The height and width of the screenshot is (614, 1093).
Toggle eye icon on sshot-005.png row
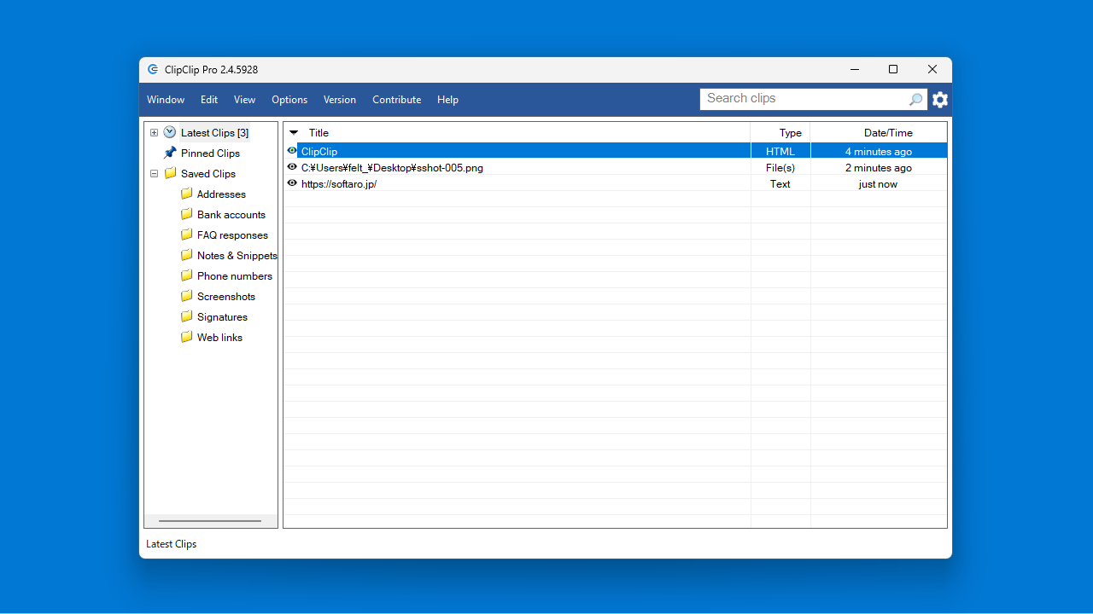pyautogui.click(x=292, y=167)
